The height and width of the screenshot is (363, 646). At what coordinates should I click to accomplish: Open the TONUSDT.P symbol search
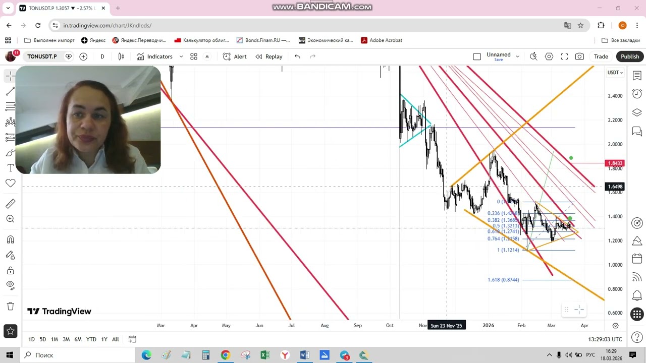tap(42, 56)
